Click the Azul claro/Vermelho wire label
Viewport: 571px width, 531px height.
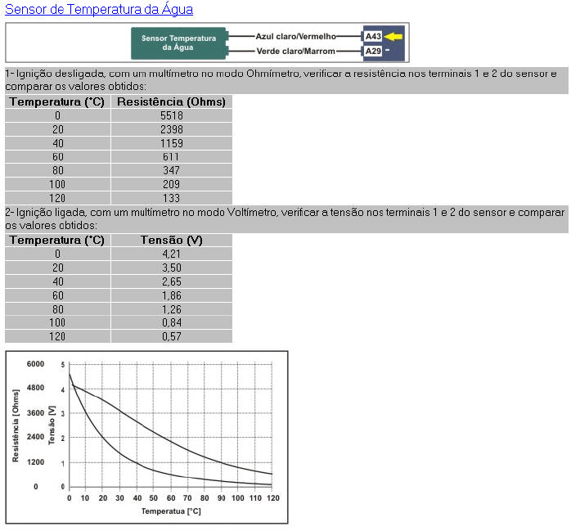click(x=296, y=36)
